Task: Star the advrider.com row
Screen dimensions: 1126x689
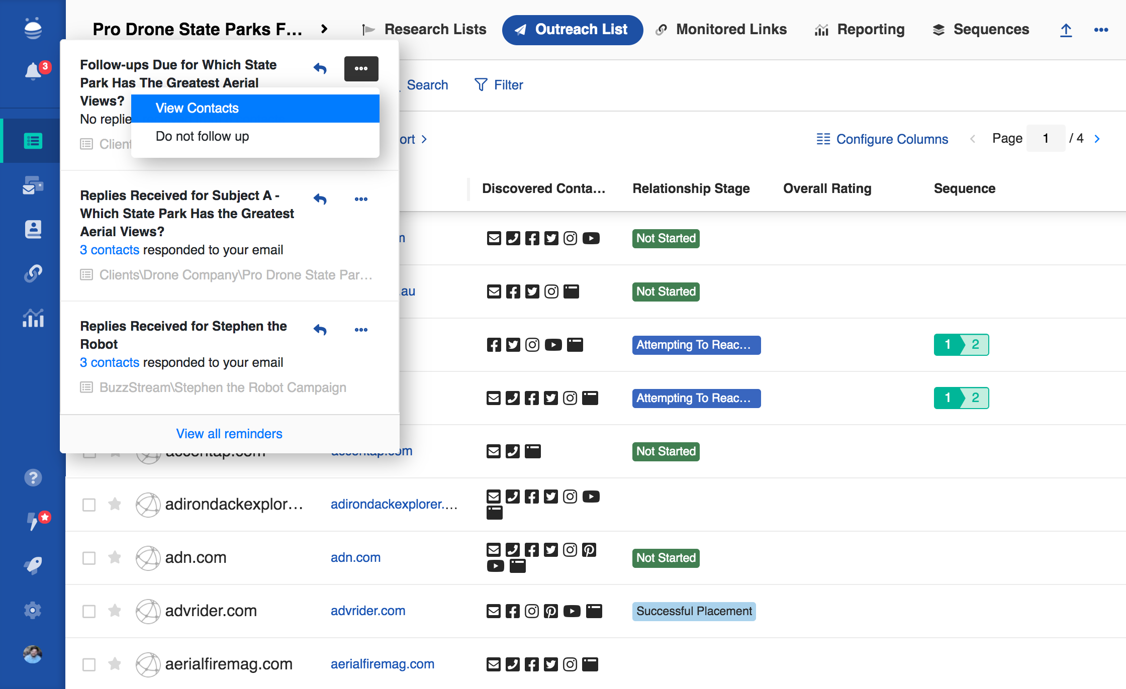Action: coord(115,611)
